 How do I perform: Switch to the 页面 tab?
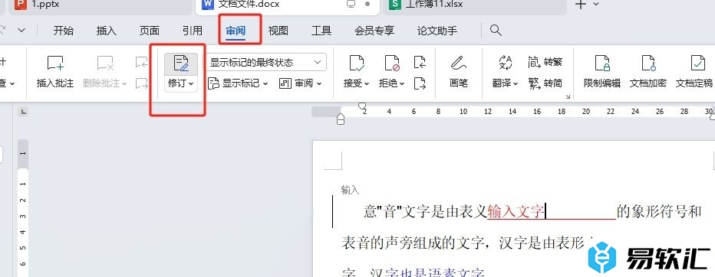(149, 31)
